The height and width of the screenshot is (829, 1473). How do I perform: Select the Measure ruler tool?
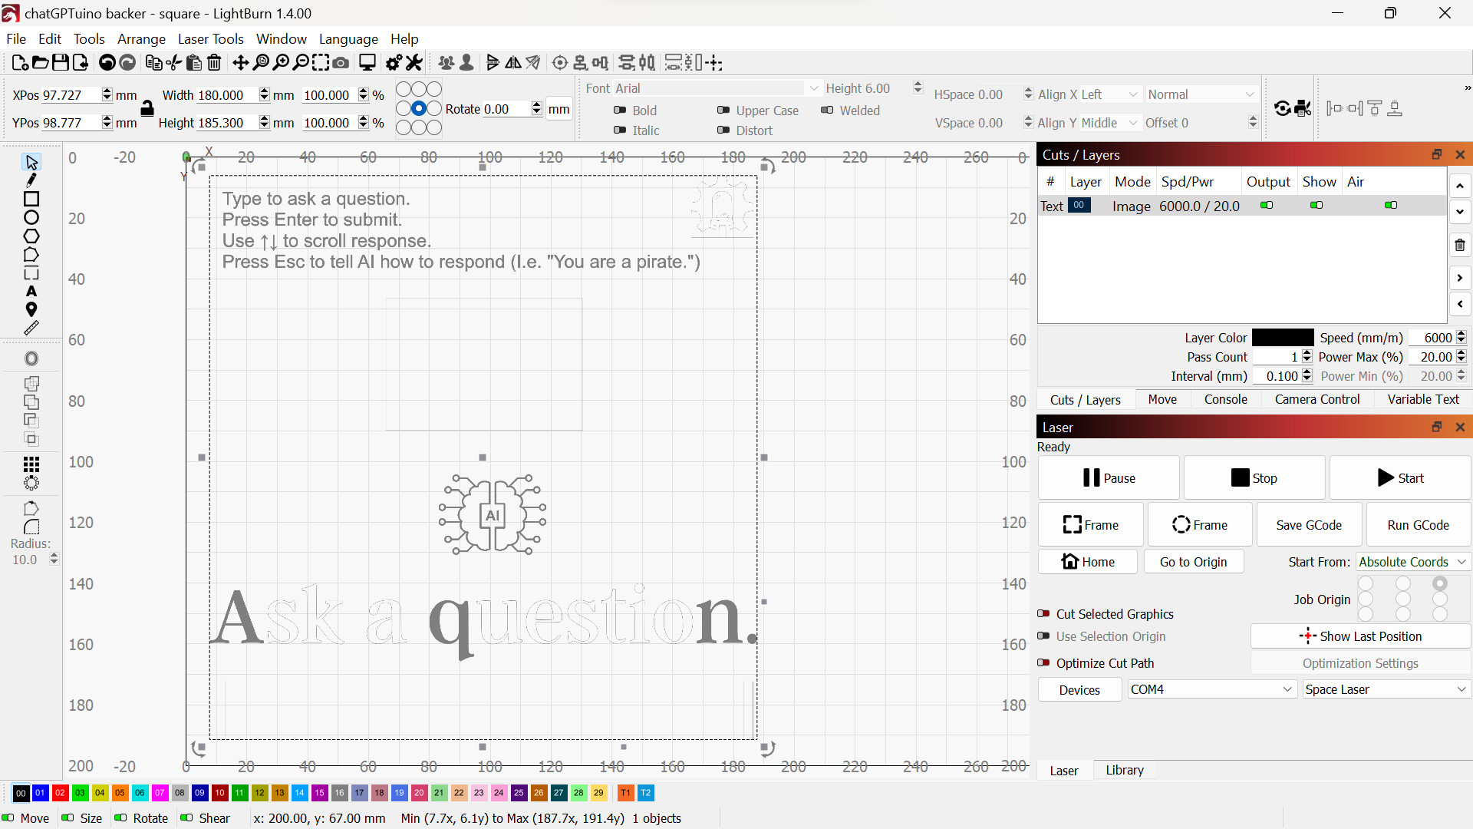(x=31, y=329)
